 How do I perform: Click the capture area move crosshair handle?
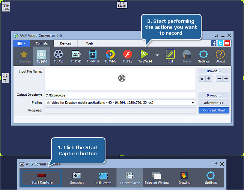[122, 78]
